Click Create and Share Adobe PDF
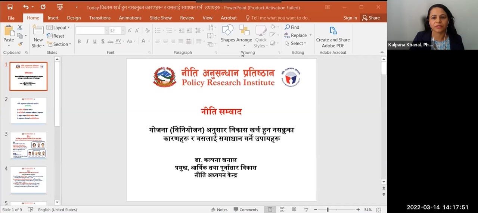The height and width of the screenshot is (213, 478). click(333, 37)
